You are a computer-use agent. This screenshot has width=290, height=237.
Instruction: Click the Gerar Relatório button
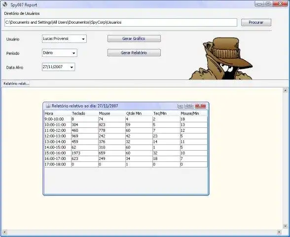click(x=134, y=53)
